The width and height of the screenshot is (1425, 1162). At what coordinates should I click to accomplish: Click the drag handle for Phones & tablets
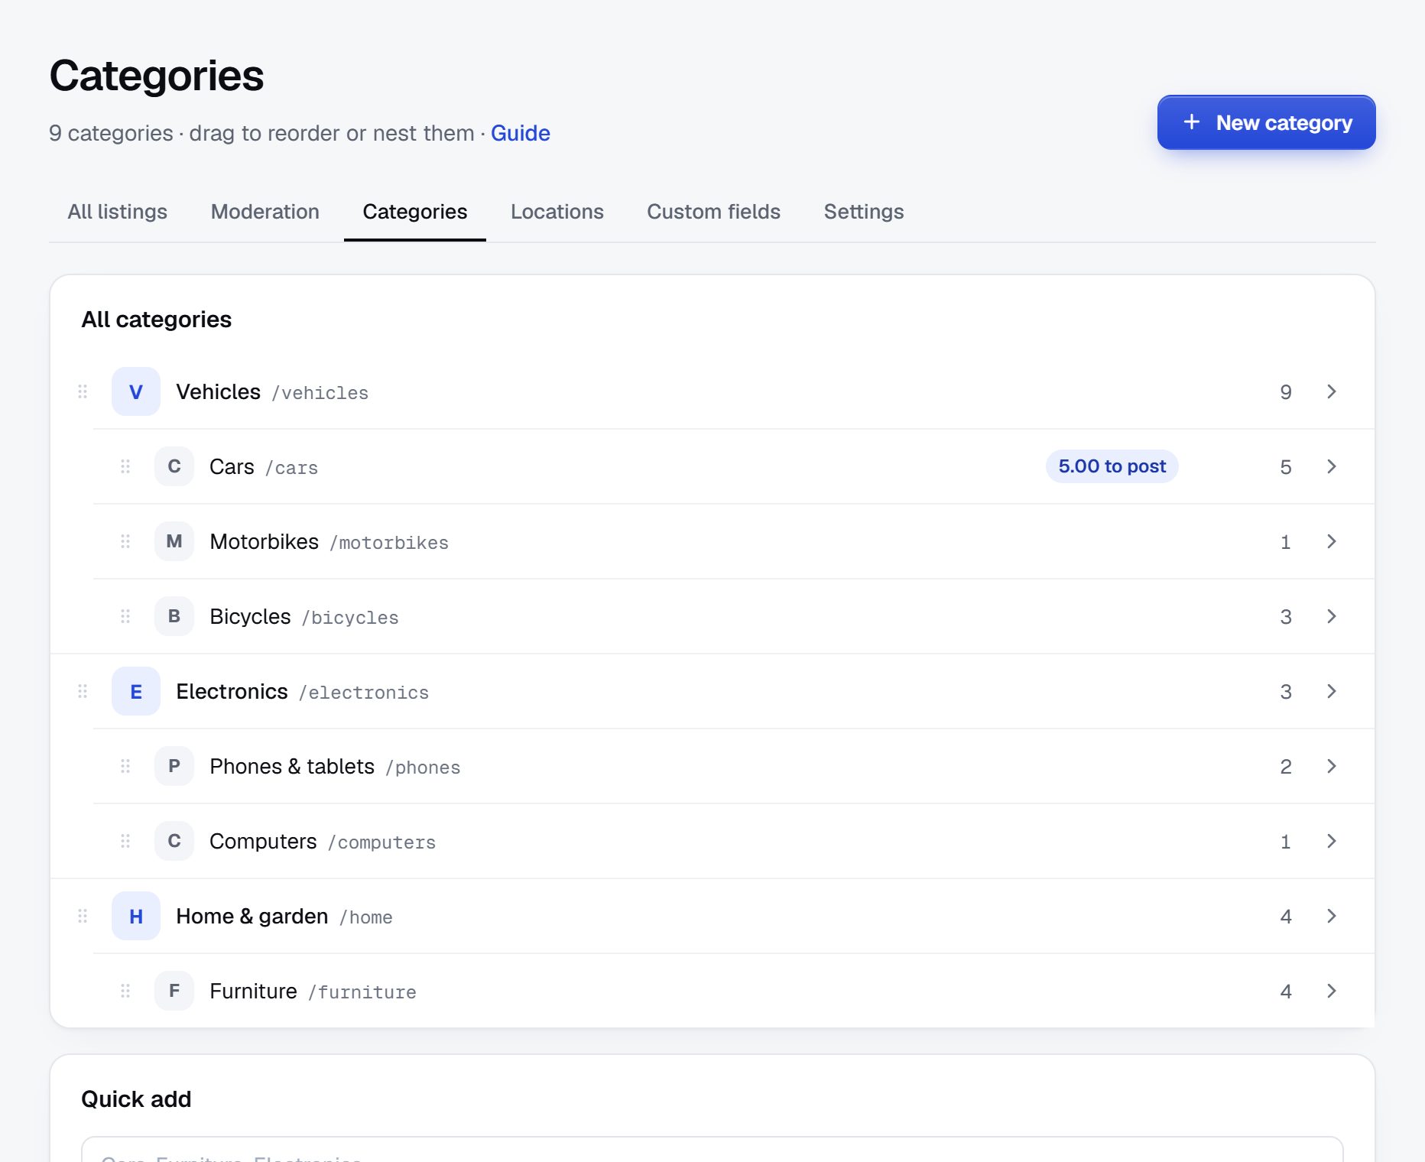coord(125,766)
